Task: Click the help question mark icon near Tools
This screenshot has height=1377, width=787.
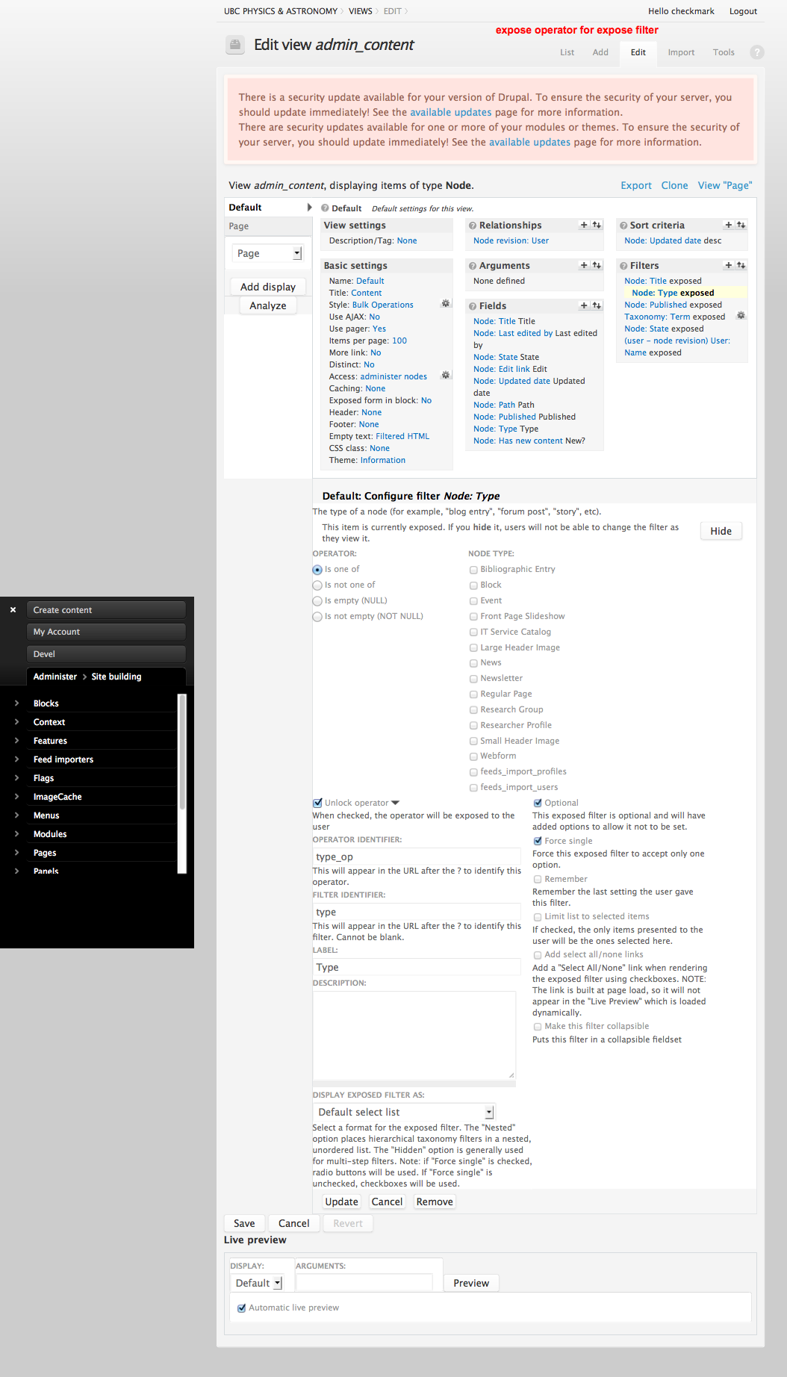Action: [x=756, y=52]
